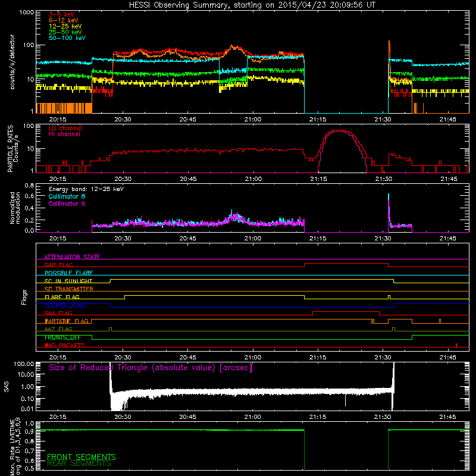Click the SAA_FLAG label
The height and width of the screenshot is (476, 476).
tap(58, 313)
